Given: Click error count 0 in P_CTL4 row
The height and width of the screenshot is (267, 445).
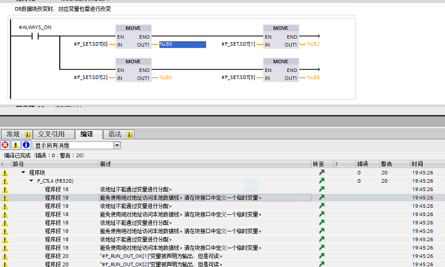Looking at the screenshot, I should pos(359,181).
